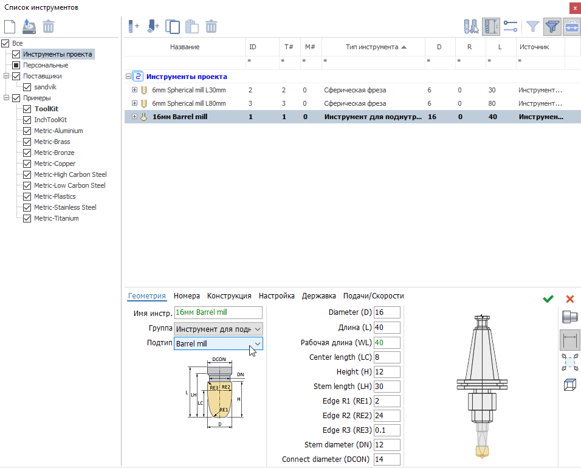Viewport: 581px width, 468px height.
Task: Expand the 6mm Spherical mill L30mm row
Action: (x=134, y=90)
